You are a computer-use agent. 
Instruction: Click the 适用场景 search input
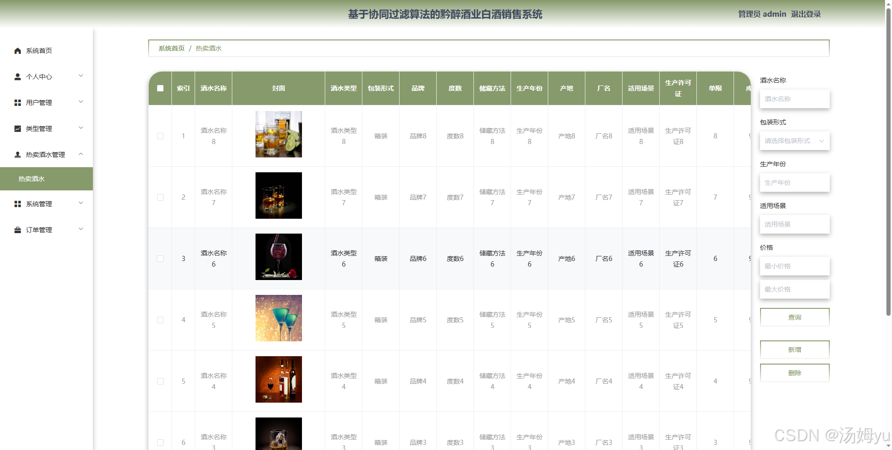794,224
